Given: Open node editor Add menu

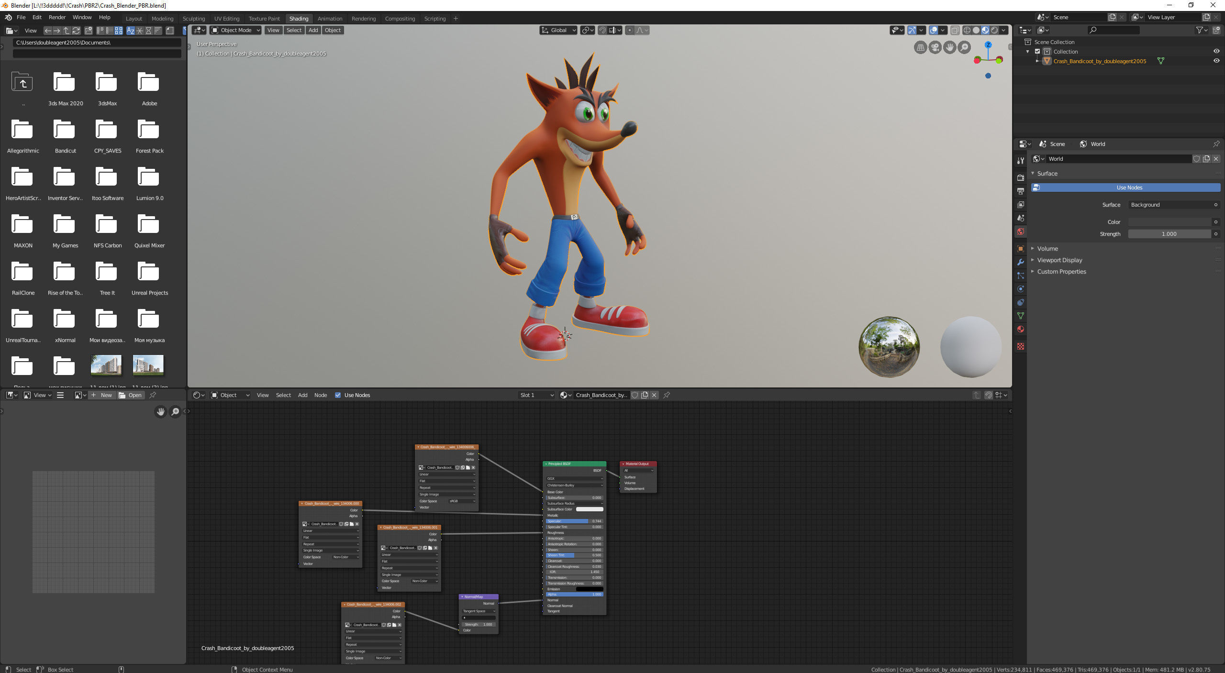Looking at the screenshot, I should tap(302, 395).
